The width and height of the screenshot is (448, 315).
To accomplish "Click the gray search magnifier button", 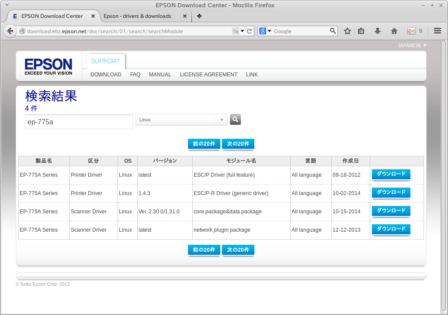I will (x=235, y=119).
